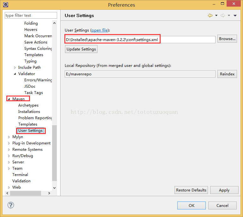
Task: Expand the Run/Debug node
Action: tap(9, 156)
